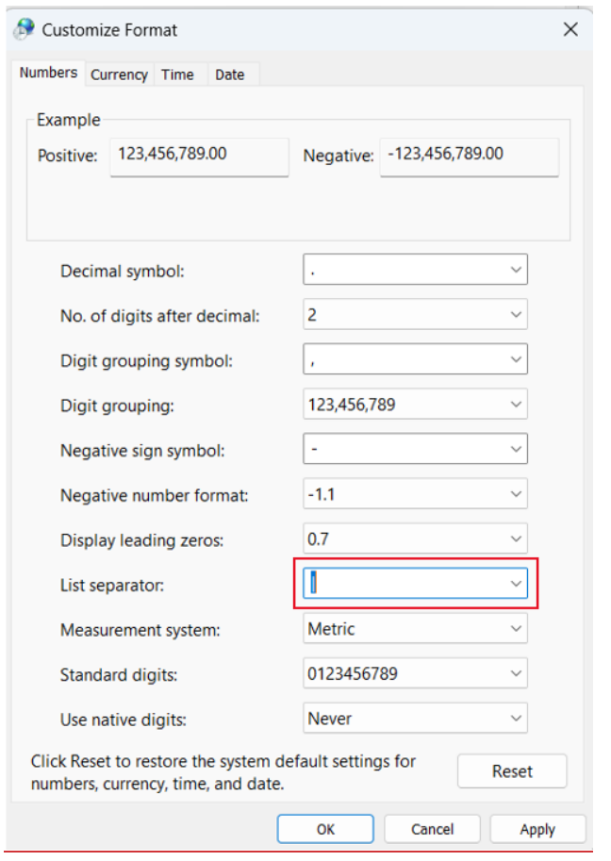Open the Measurement system dropdown
Viewport: 611px width, 861px height.
515,629
